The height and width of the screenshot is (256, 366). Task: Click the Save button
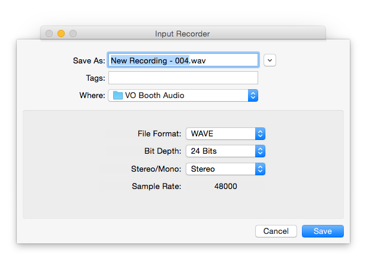(323, 231)
